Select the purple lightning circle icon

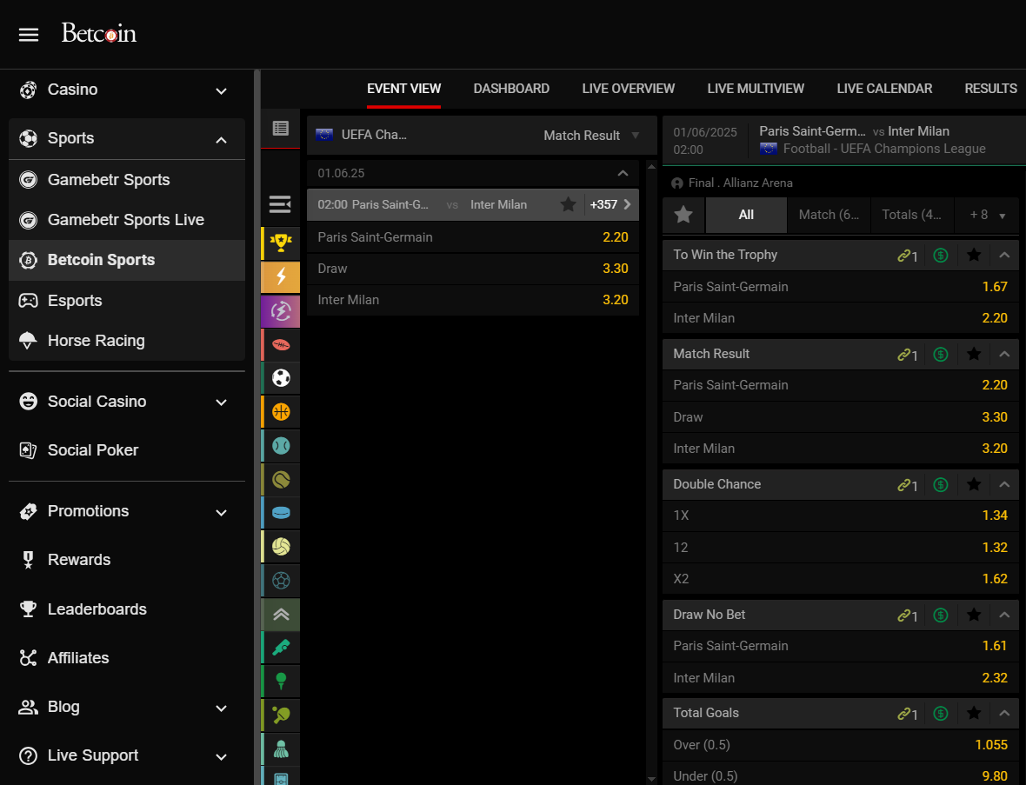point(281,310)
